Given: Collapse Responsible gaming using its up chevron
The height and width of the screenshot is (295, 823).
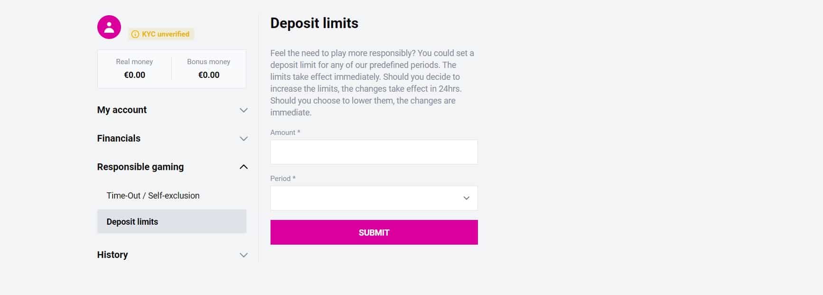Looking at the screenshot, I should (243, 167).
